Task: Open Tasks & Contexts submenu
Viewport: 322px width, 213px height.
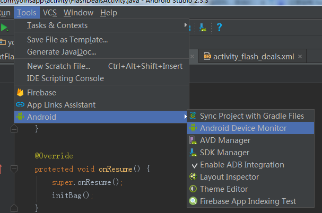Action: (101, 25)
